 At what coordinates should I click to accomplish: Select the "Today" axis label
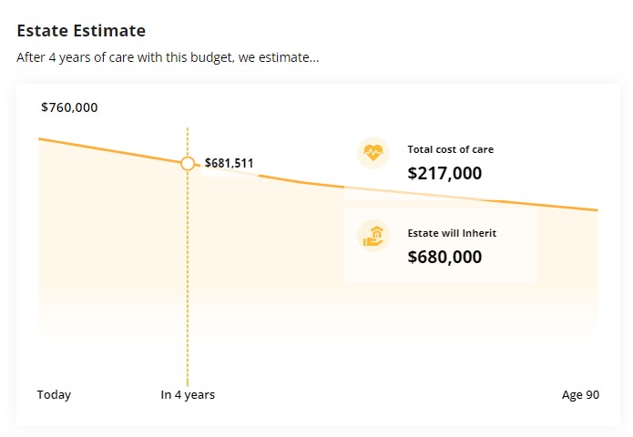pos(54,395)
